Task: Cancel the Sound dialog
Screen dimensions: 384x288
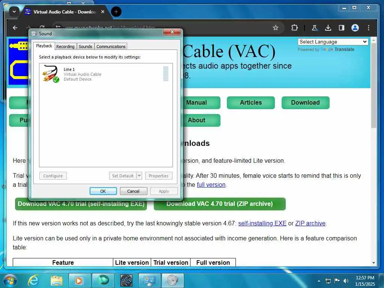Action: 133,191
